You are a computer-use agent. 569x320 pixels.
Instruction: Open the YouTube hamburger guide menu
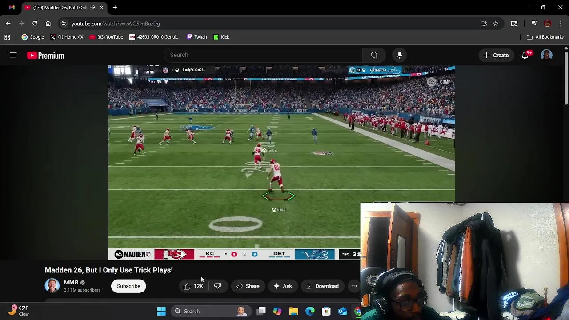coord(13,55)
